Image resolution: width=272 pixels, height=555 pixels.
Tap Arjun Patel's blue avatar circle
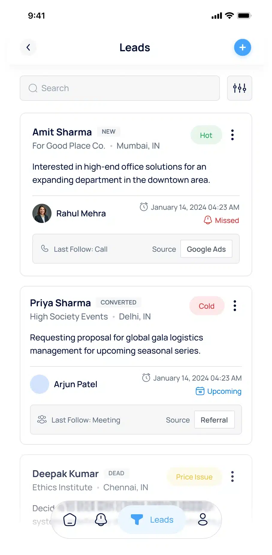[40, 384]
